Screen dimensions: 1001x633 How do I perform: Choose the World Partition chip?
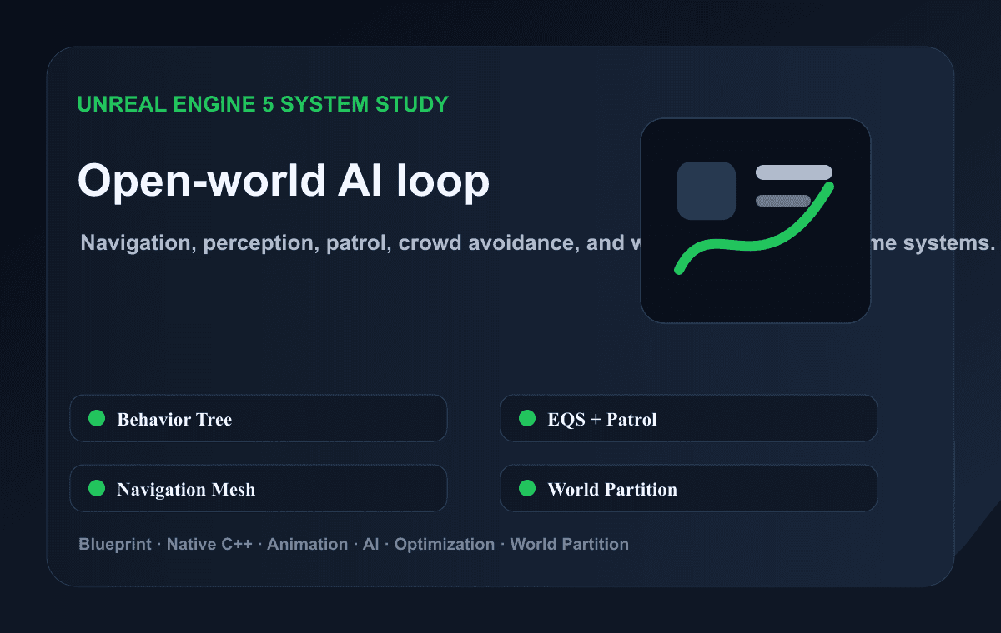point(689,488)
